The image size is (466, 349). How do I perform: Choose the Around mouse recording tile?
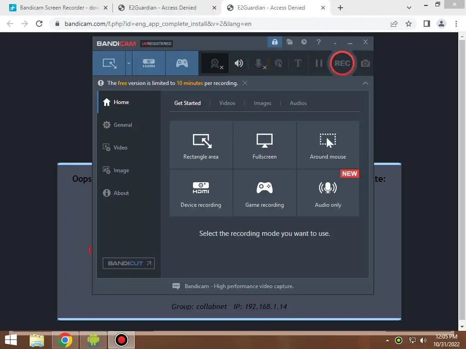[x=328, y=145]
